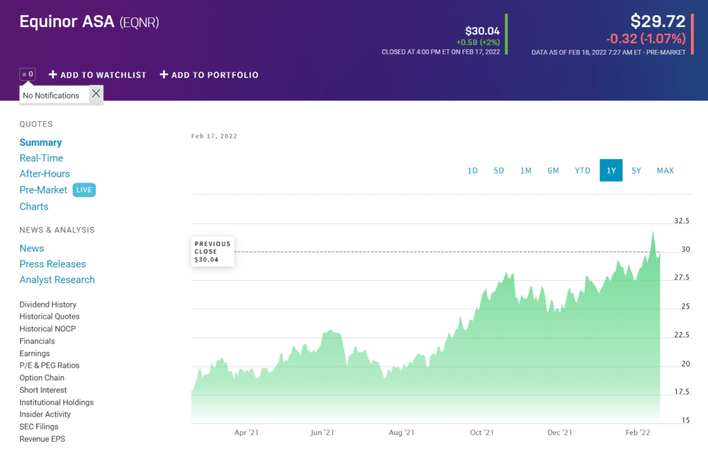Click the plus icon beside Add to Portfolio
This screenshot has width=708, height=455.
[164, 75]
